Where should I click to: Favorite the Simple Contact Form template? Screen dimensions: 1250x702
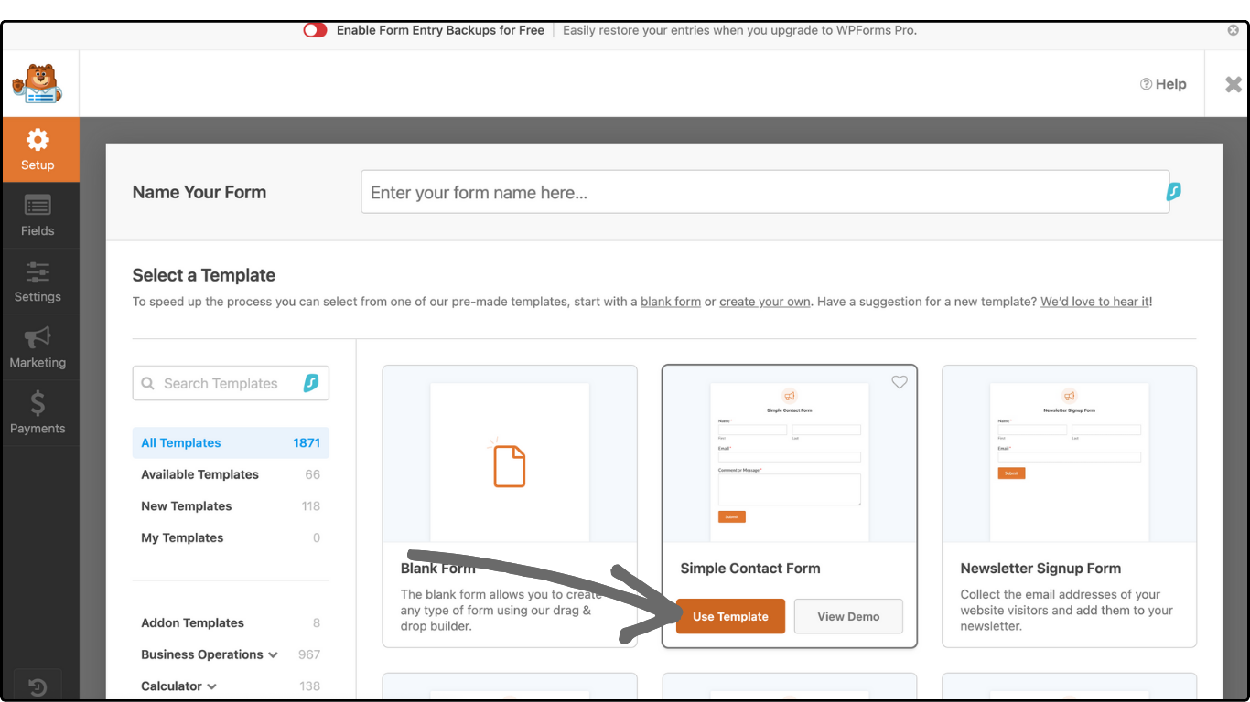pyautogui.click(x=900, y=382)
